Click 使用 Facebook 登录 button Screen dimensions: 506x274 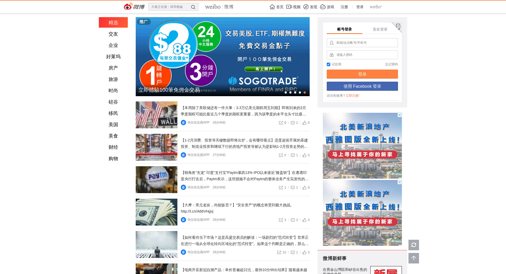click(x=362, y=86)
